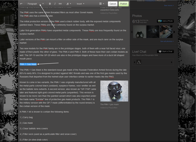Open the text style A dropdown

click(69, 4)
